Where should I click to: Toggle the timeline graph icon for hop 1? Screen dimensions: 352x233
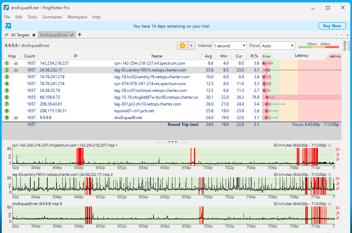click(16, 63)
